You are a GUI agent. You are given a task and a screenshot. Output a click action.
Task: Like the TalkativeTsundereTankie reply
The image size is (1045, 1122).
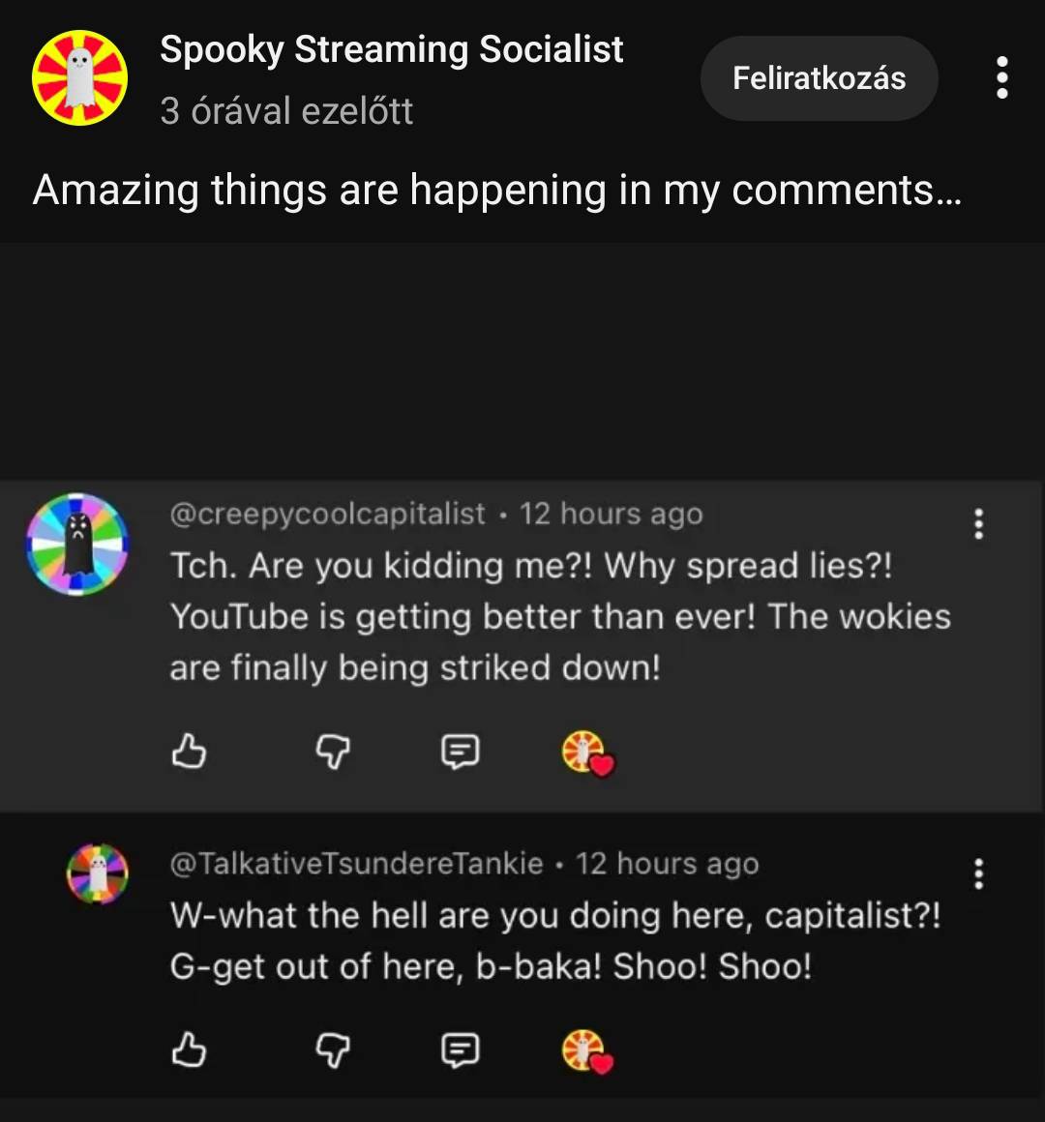coord(189,1049)
